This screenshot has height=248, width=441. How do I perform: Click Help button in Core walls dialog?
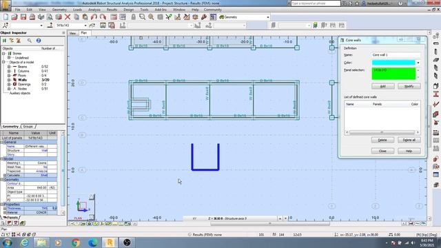tap(409, 152)
